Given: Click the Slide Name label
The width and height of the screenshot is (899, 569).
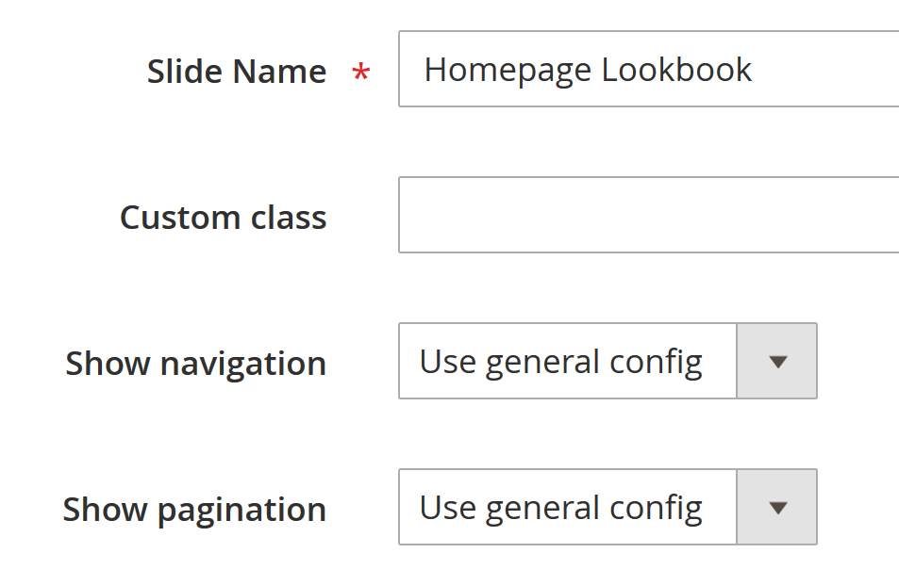Looking at the screenshot, I should point(236,72).
